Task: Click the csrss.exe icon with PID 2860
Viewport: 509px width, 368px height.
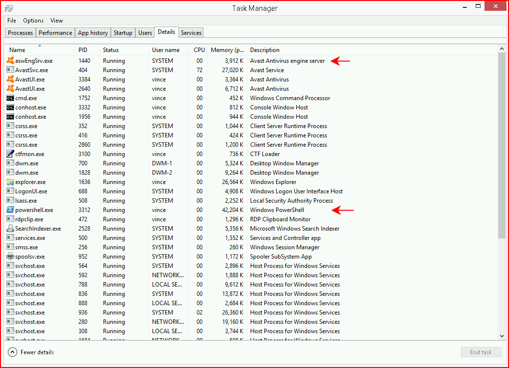Action: [x=10, y=145]
